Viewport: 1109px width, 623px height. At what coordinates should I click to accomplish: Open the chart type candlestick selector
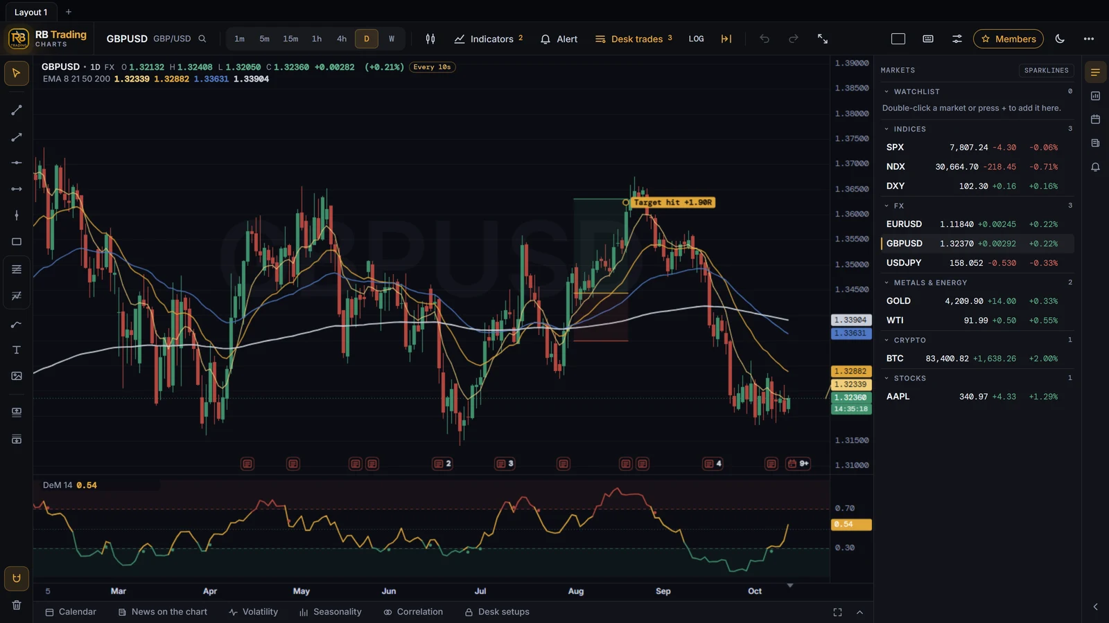430,39
